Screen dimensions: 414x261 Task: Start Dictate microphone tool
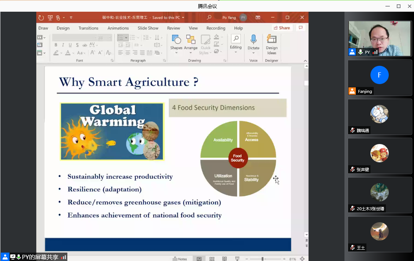point(253,39)
